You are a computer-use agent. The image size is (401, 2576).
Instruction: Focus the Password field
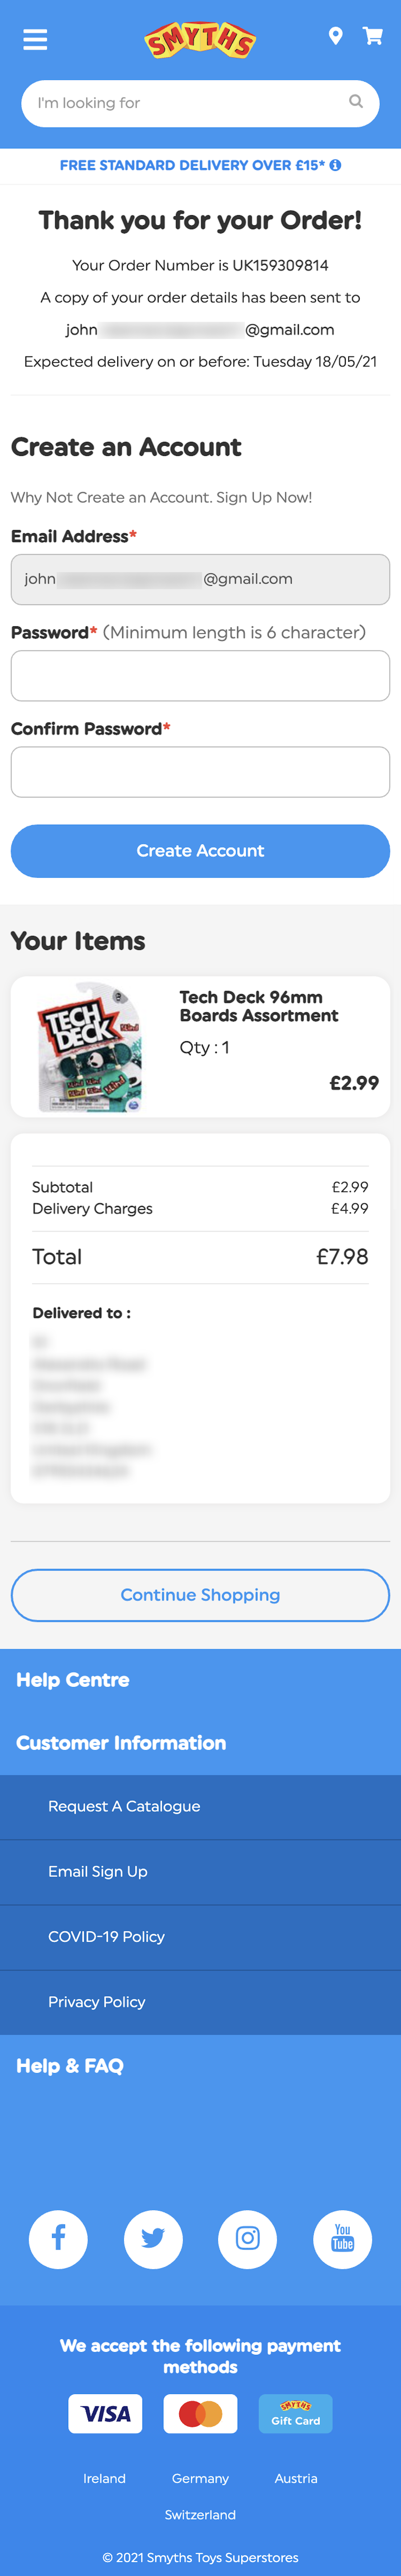tap(200, 676)
